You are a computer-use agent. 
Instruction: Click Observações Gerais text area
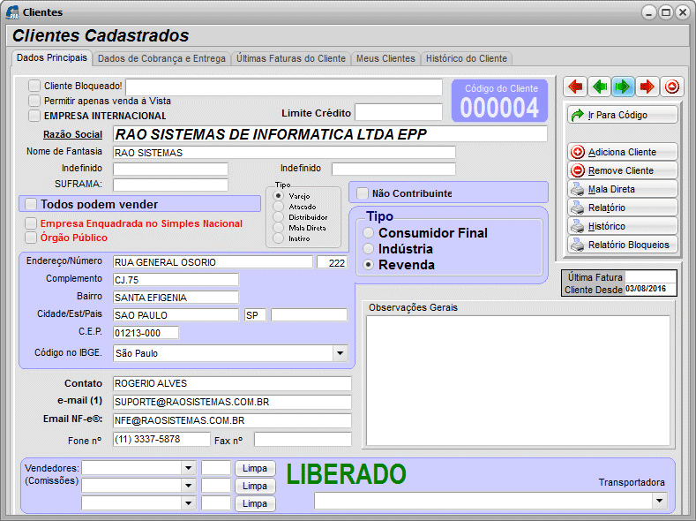518,381
